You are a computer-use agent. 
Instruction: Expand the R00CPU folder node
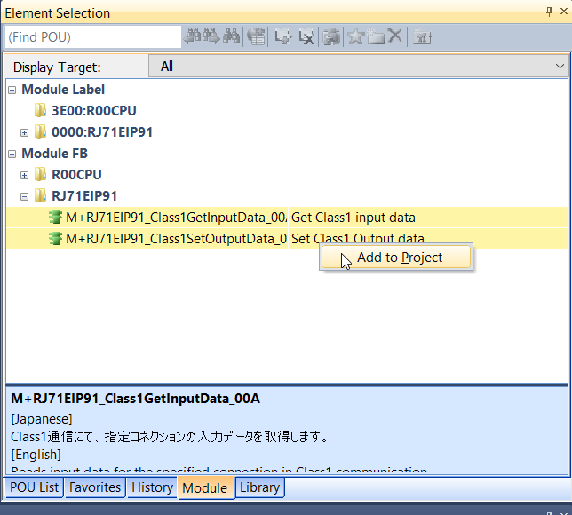pyautogui.click(x=25, y=175)
